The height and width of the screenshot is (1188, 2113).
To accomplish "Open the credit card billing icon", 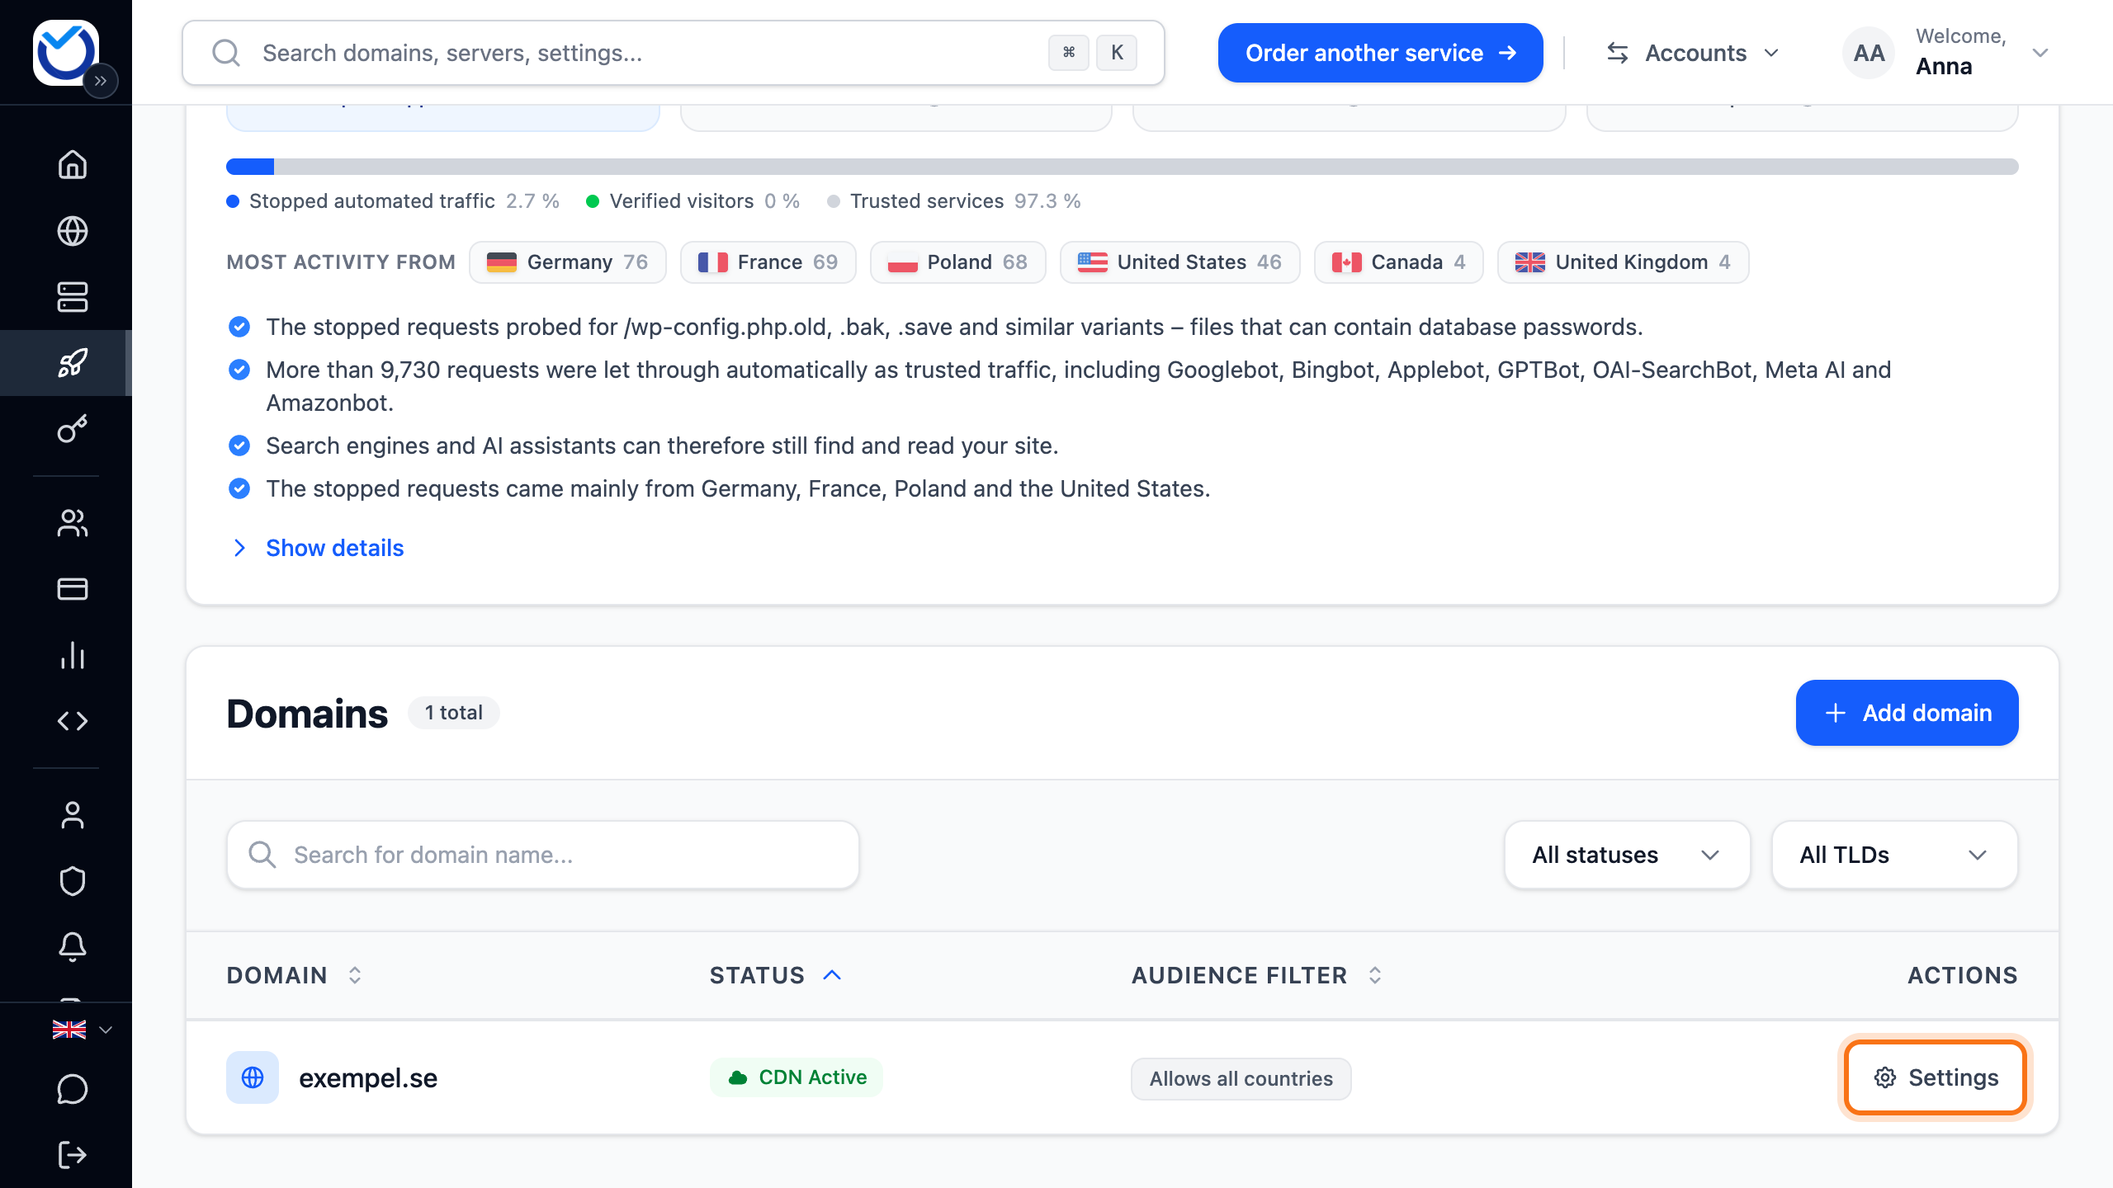I will pyautogui.click(x=73, y=589).
